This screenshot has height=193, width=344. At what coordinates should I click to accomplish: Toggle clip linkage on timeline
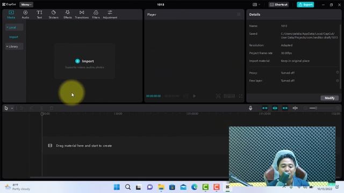285,108
